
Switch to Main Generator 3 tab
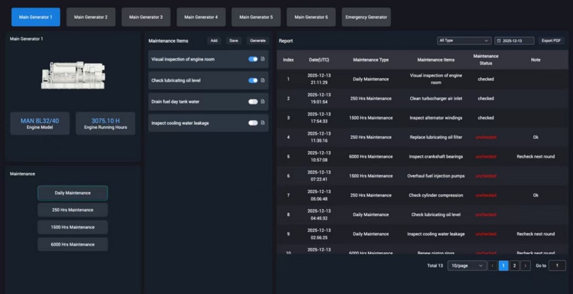pos(145,17)
